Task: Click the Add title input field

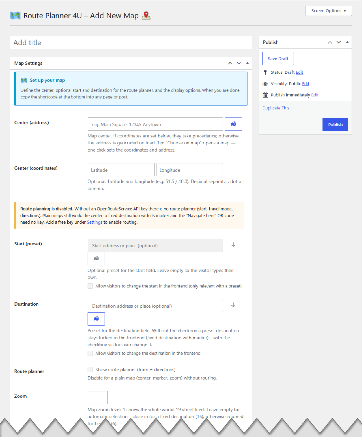Action: coord(131,42)
